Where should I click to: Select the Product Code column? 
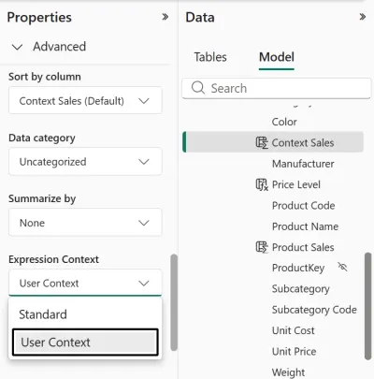pos(303,205)
